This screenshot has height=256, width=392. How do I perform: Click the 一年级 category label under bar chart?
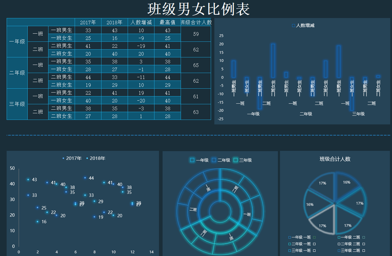coord(253,114)
